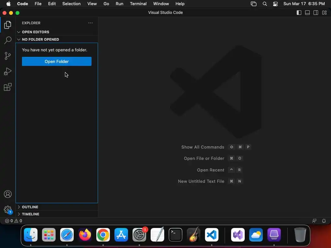331x248 pixels.
Task: Click the date and time in menu bar
Action: click(x=304, y=4)
